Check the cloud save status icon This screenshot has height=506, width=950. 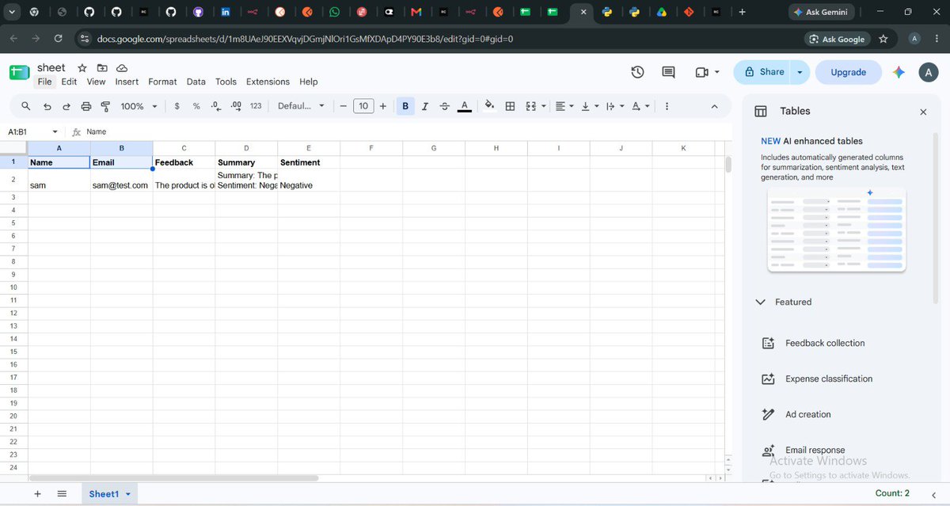pyautogui.click(x=122, y=68)
